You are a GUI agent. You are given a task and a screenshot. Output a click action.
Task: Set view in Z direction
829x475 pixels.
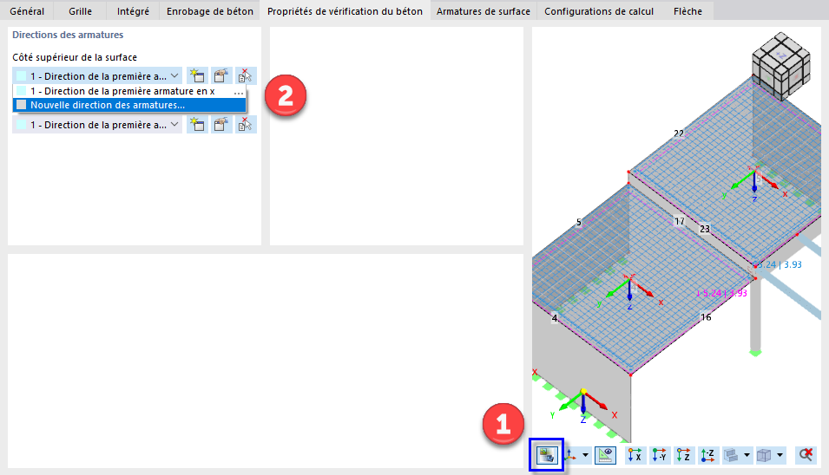[684, 454]
